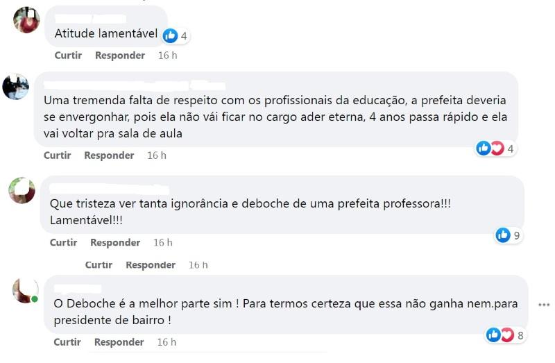Click Curtir under the "Que tristeza" comment
This screenshot has width=555, height=363.
click(64, 242)
